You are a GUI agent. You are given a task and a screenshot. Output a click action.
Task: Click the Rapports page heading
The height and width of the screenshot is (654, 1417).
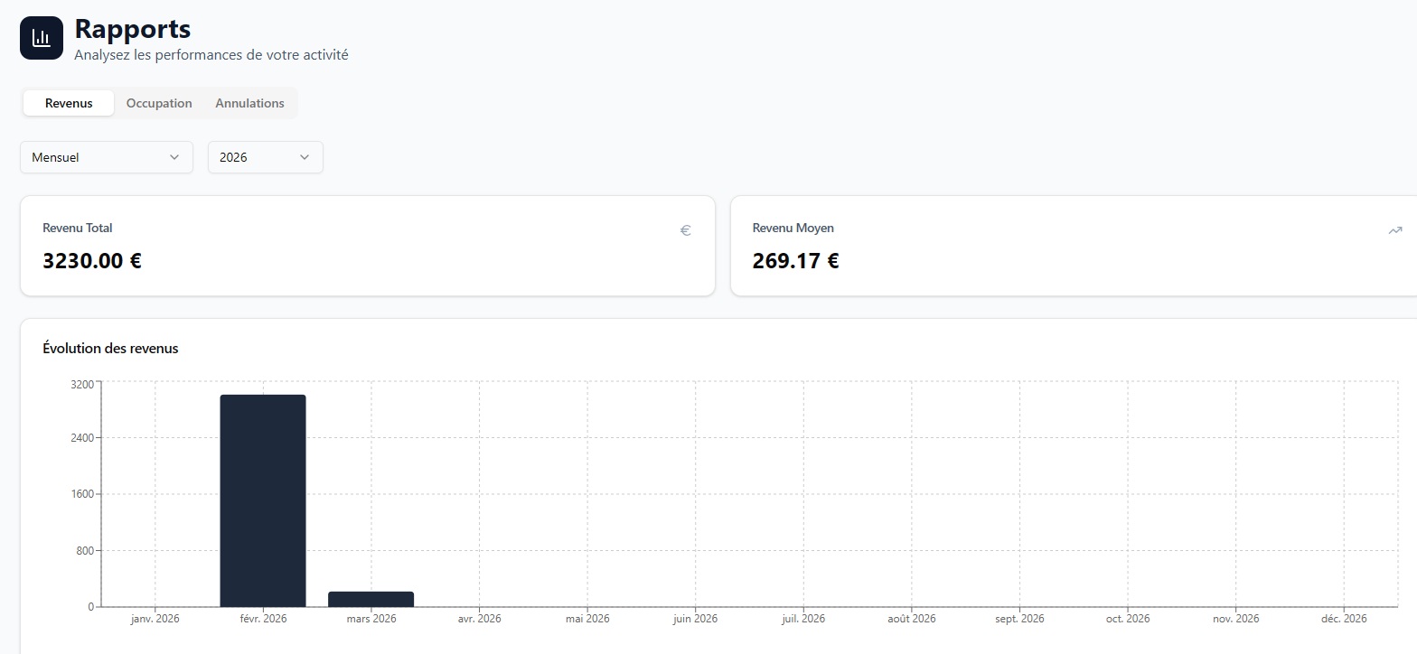pyautogui.click(x=132, y=29)
